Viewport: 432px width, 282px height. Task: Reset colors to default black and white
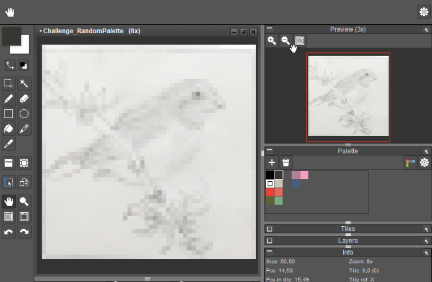point(24,65)
